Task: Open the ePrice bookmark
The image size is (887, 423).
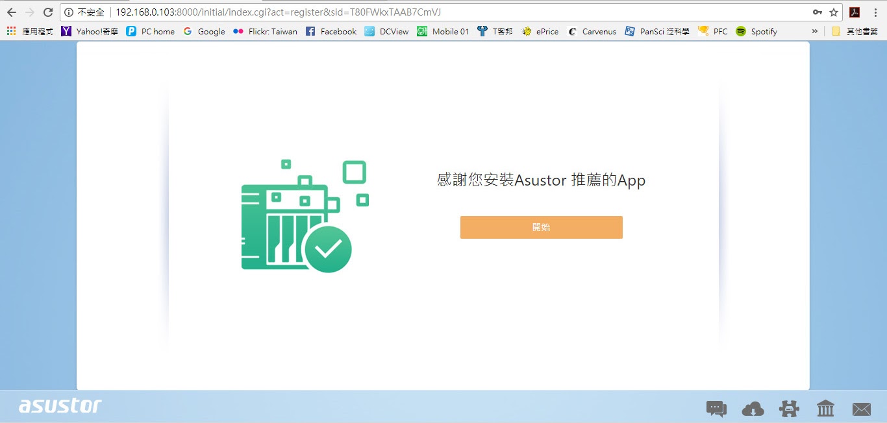Action: tap(540, 31)
